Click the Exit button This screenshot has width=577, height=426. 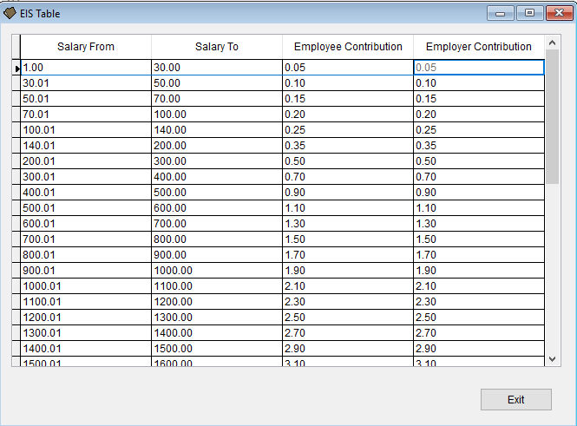pos(516,399)
